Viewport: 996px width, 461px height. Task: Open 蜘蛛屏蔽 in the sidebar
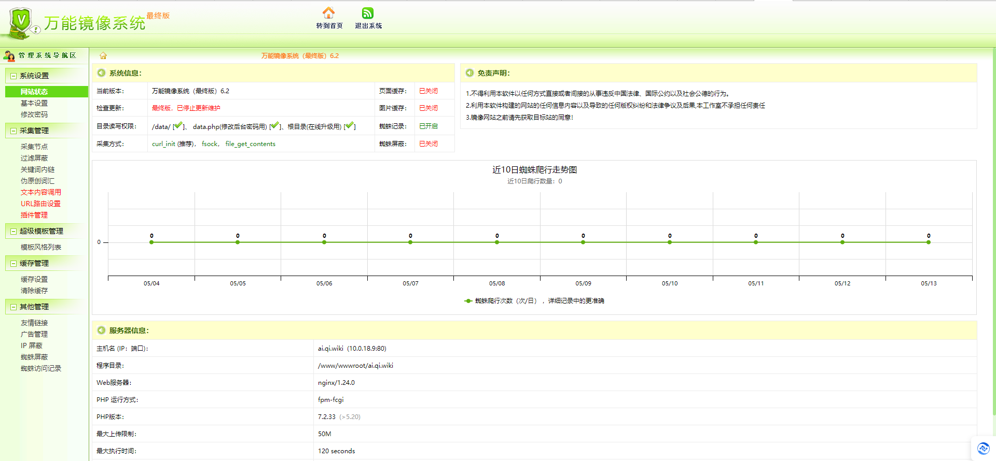[34, 357]
